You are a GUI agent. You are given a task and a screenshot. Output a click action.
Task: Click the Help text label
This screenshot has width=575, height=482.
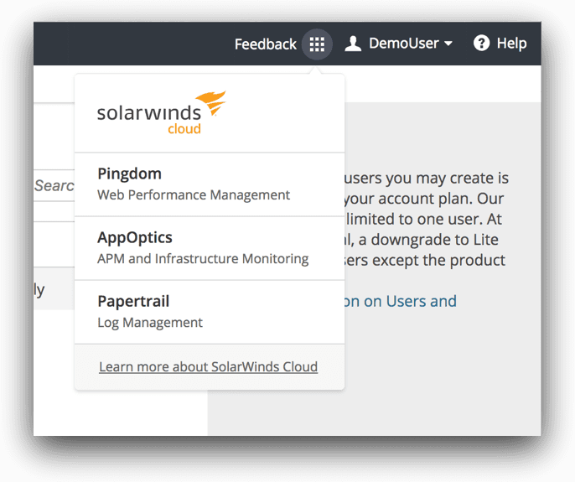point(511,43)
